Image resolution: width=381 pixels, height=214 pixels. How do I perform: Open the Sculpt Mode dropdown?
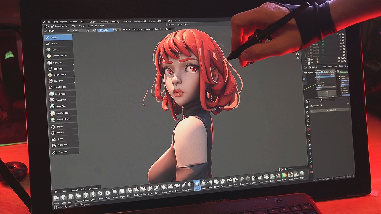point(60,26)
